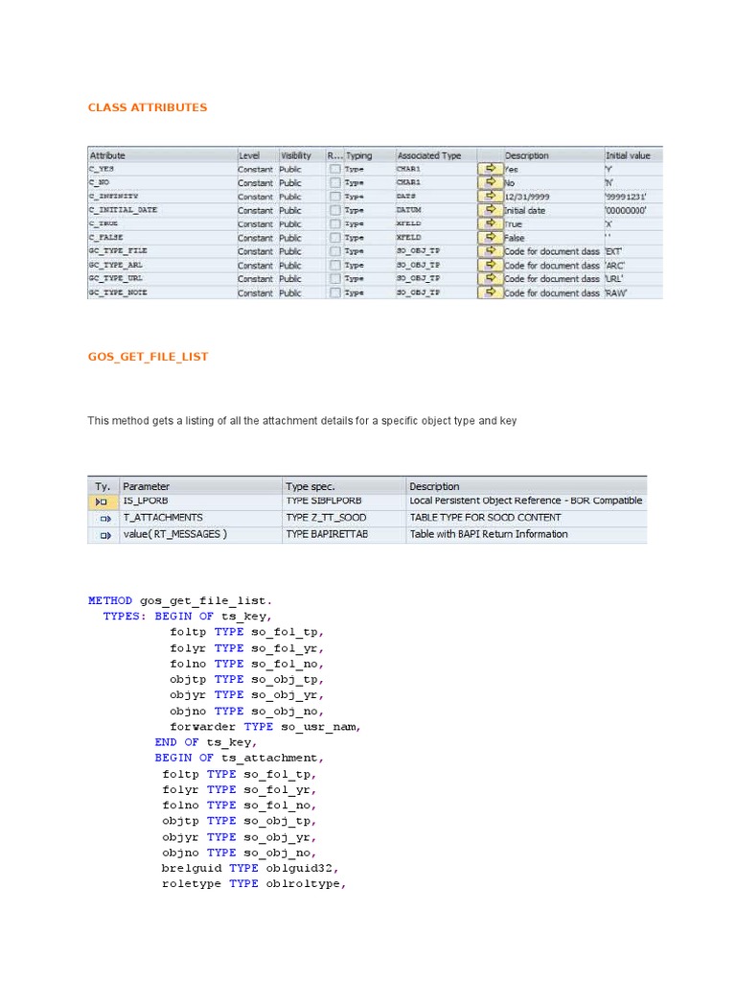Toggle the read-only checkbox for C_NO
Screen dimensions: 736x982
point(333,183)
